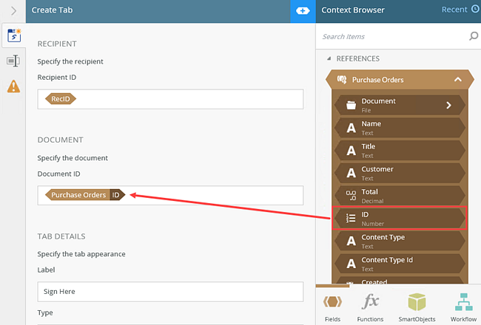Click the warning triangle icon in sidebar
Screen dimensions: 481x325
13,86
